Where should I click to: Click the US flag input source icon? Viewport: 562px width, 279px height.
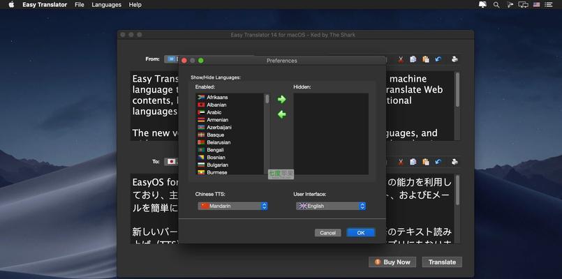[x=536, y=5]
